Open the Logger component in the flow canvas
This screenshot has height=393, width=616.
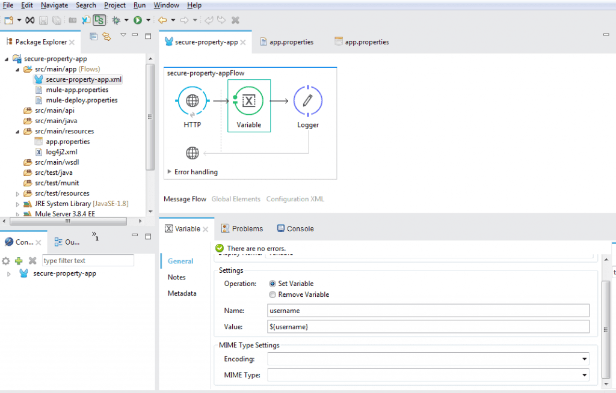[307, 100]
